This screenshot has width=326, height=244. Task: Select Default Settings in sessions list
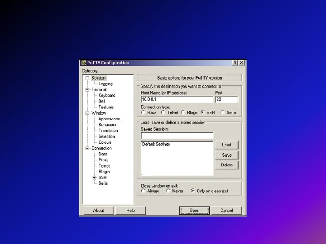[156, 144]
